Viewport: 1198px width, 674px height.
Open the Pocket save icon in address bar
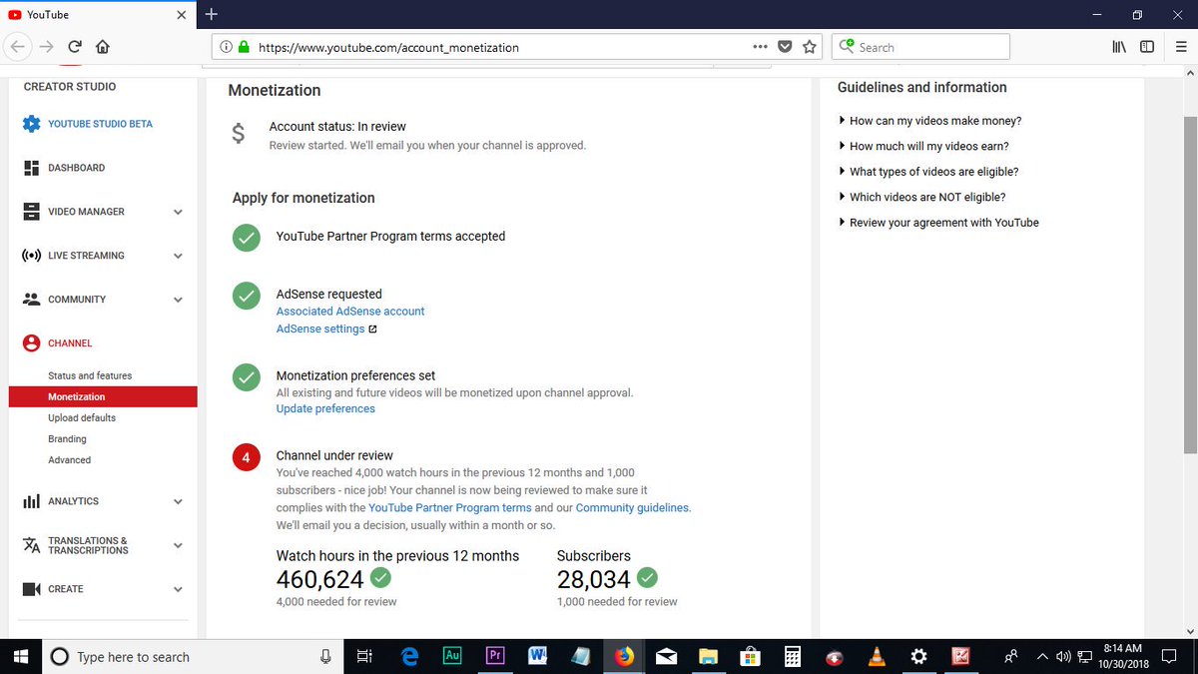785,47
